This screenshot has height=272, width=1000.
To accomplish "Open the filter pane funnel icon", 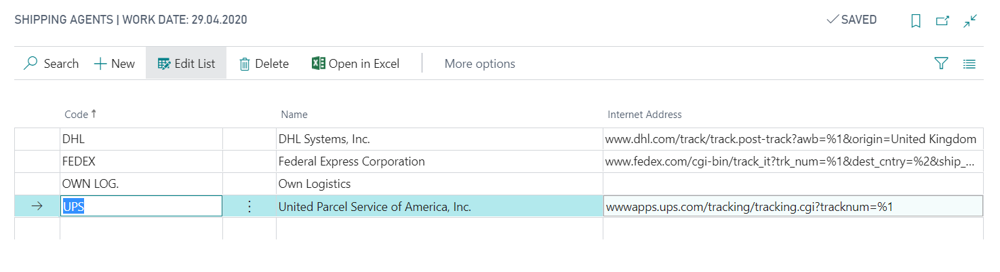I will tap(941, 64).
